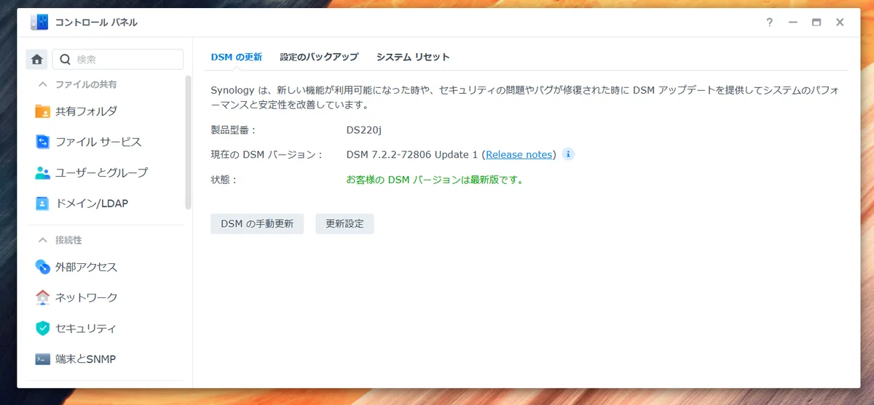Select the ユーザーとグループ sidebar label
The height and width of the screenshot is (405, 874).
[x=101, y=172]
